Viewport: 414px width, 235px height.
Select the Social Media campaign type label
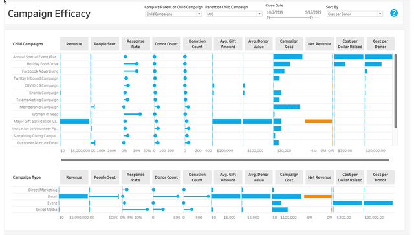tap(47, 210)
